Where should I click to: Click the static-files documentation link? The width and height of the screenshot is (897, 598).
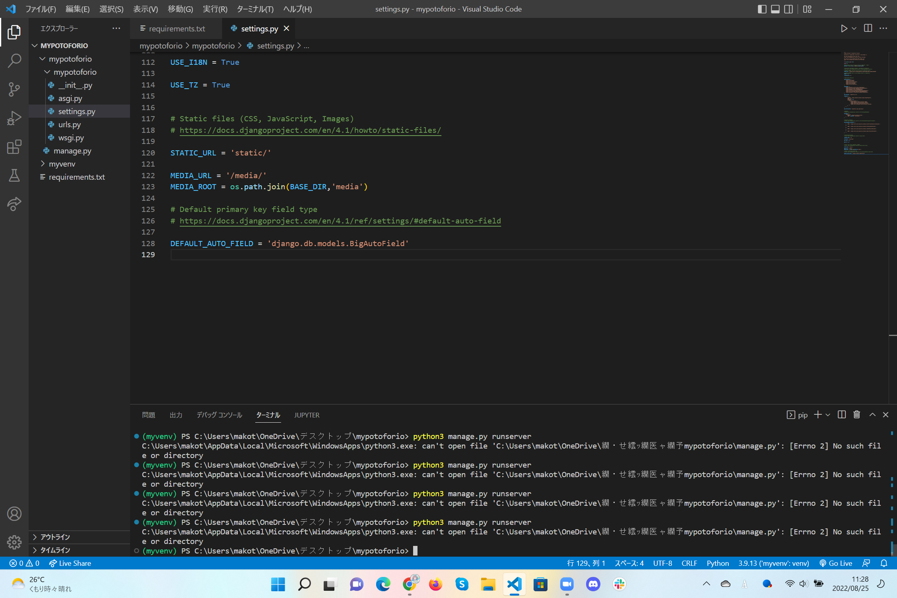(310, 130)
